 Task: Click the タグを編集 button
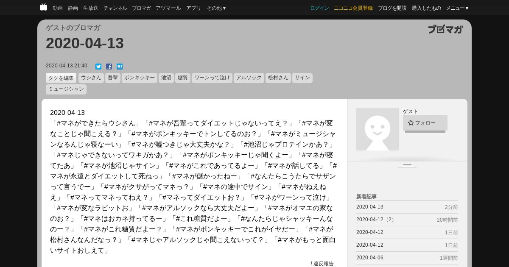61,78
